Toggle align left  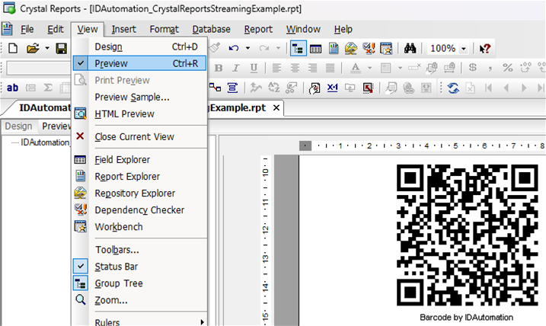277,68
